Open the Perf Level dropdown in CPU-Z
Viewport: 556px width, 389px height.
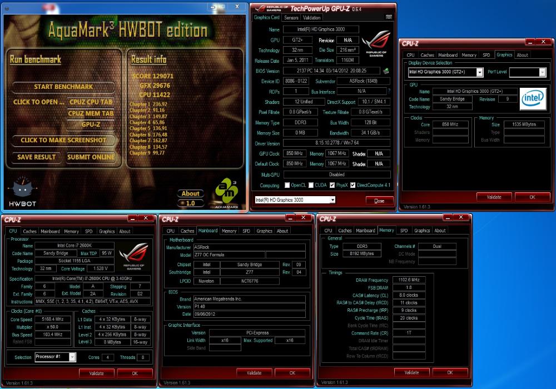tap(542, 72)
